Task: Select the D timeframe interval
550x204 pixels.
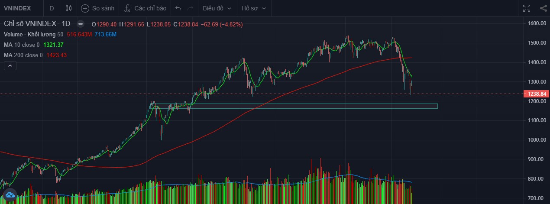Action: coord(52,8)
